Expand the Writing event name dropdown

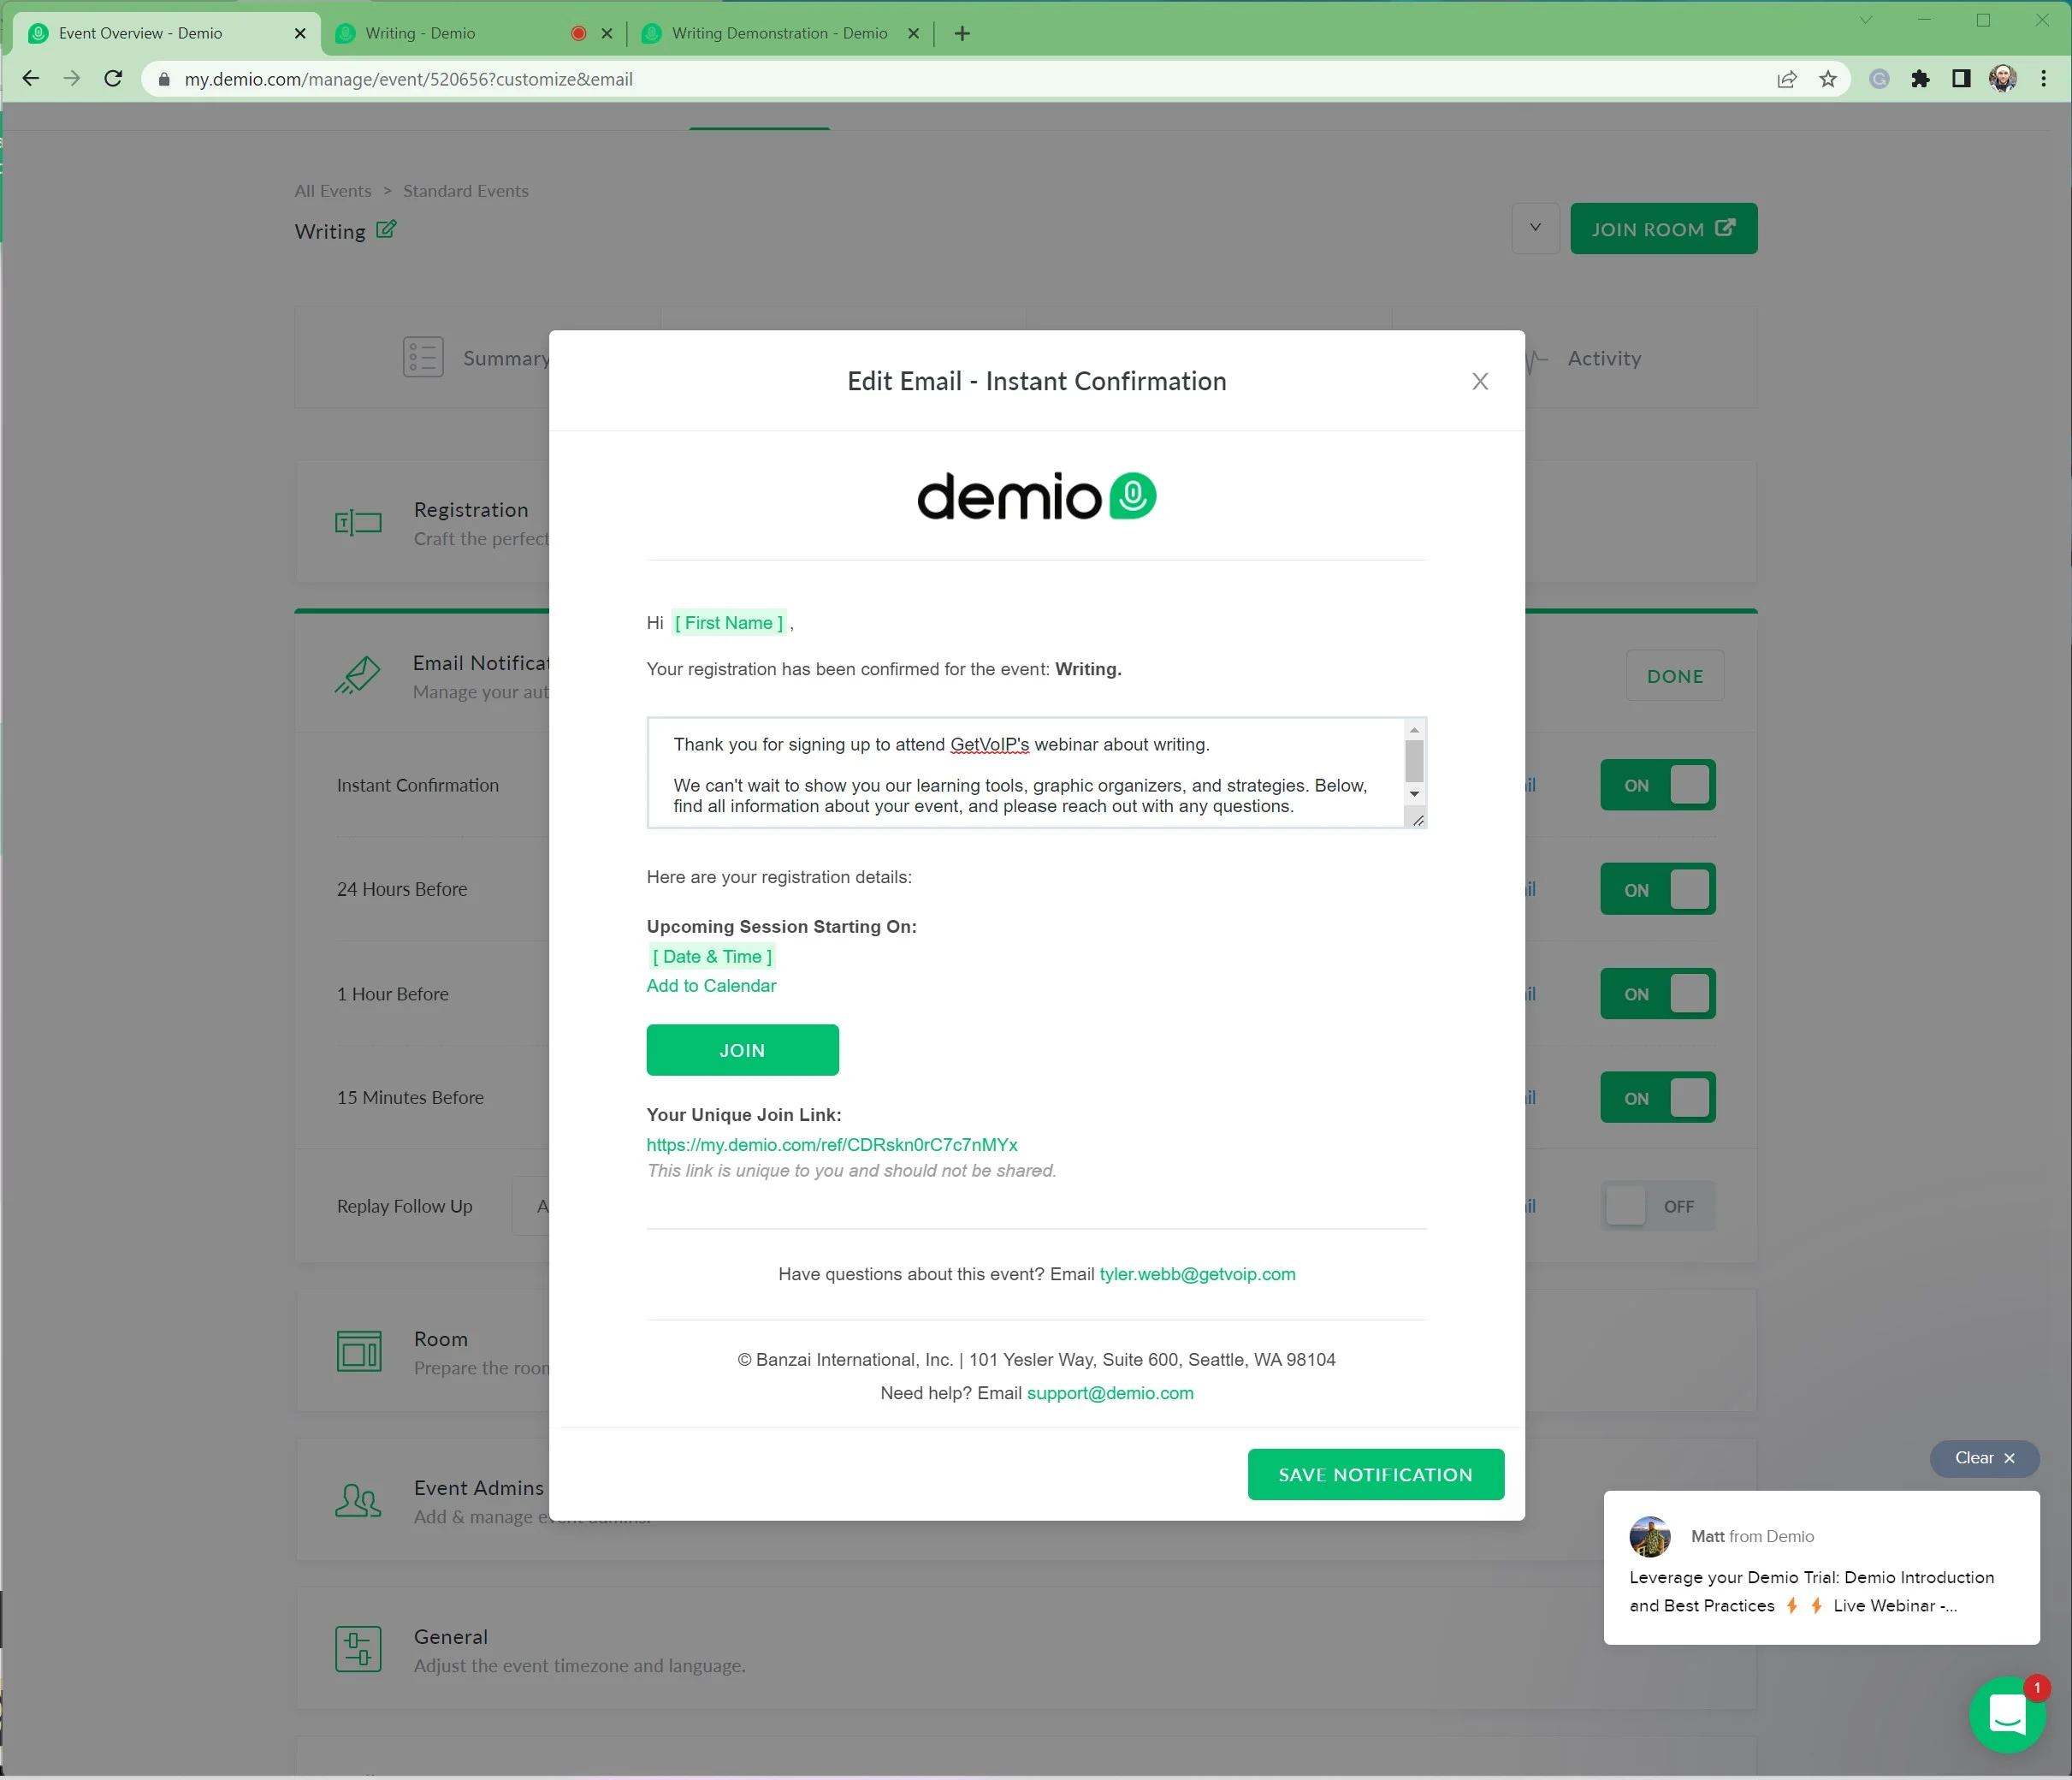pos(1530,228)
